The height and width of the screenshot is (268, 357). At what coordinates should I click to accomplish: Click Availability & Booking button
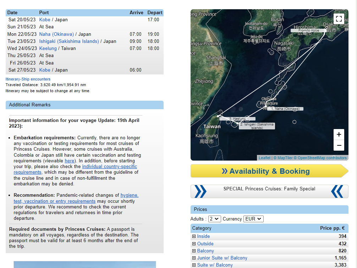point(269,171)
